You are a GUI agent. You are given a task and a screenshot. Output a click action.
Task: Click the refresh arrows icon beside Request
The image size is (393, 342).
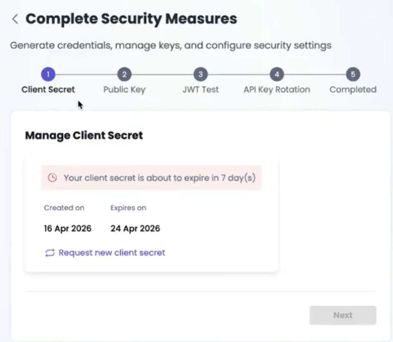(50, 253)
